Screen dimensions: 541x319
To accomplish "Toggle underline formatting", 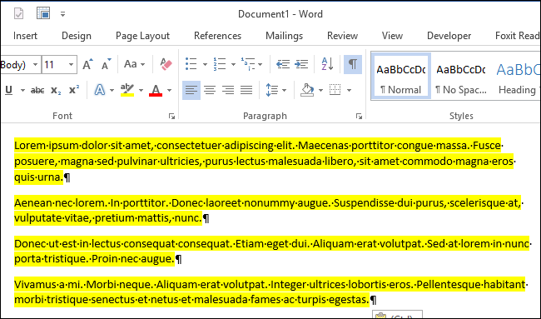I will [9, 91].
